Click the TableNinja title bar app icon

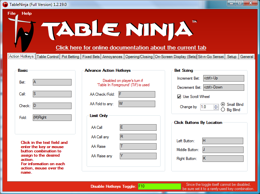pos(5,4)
